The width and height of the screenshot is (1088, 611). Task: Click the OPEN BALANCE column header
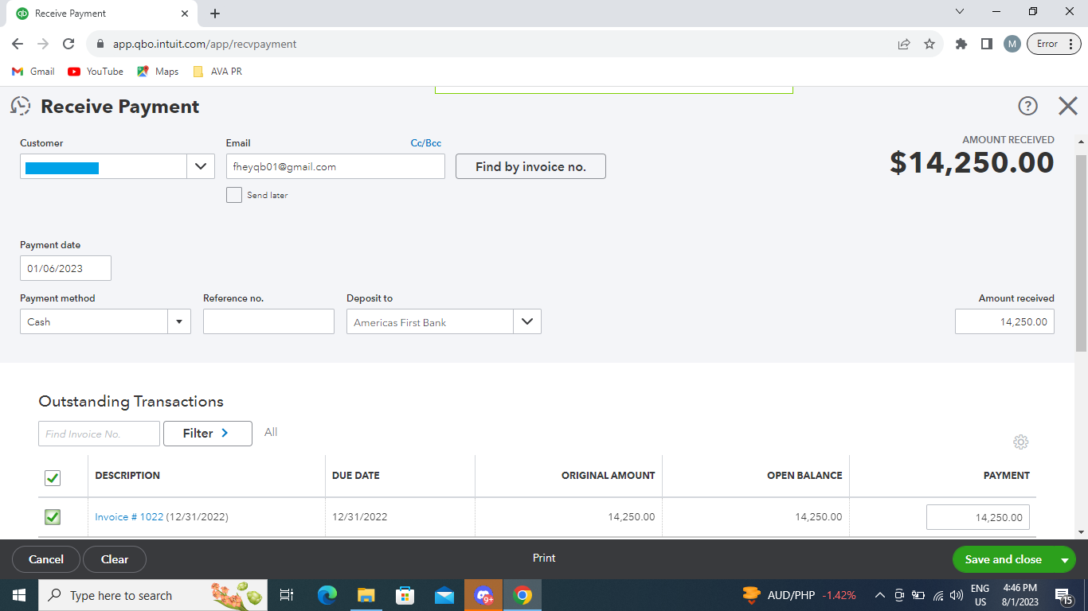[x=804, y=476]
